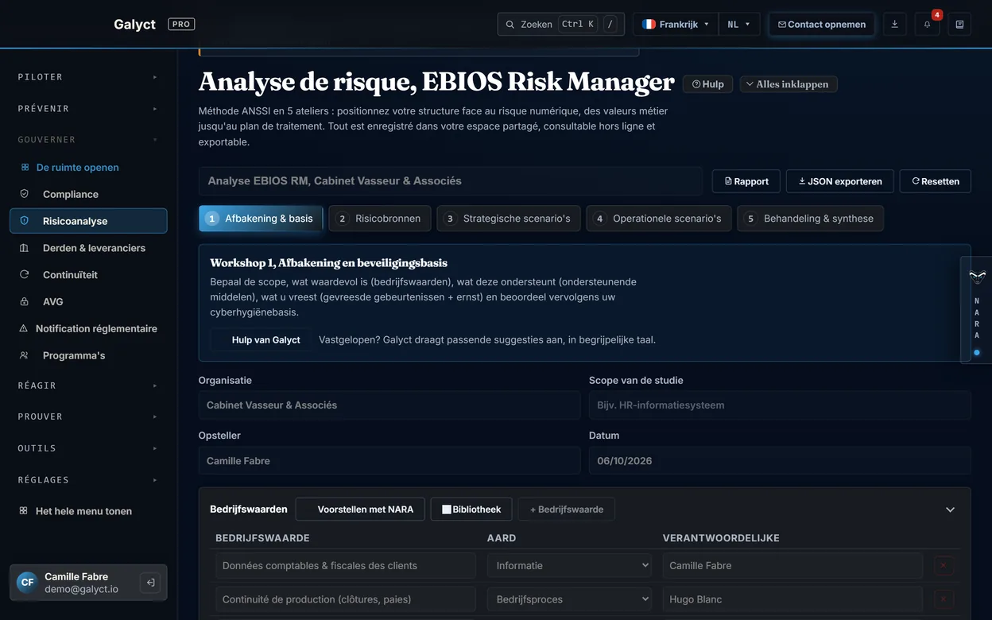Image resolution: width=992 pixels, height=620 pixels.
Task: Click the Notification réglementaire warning icon
Action: (24, 328)
